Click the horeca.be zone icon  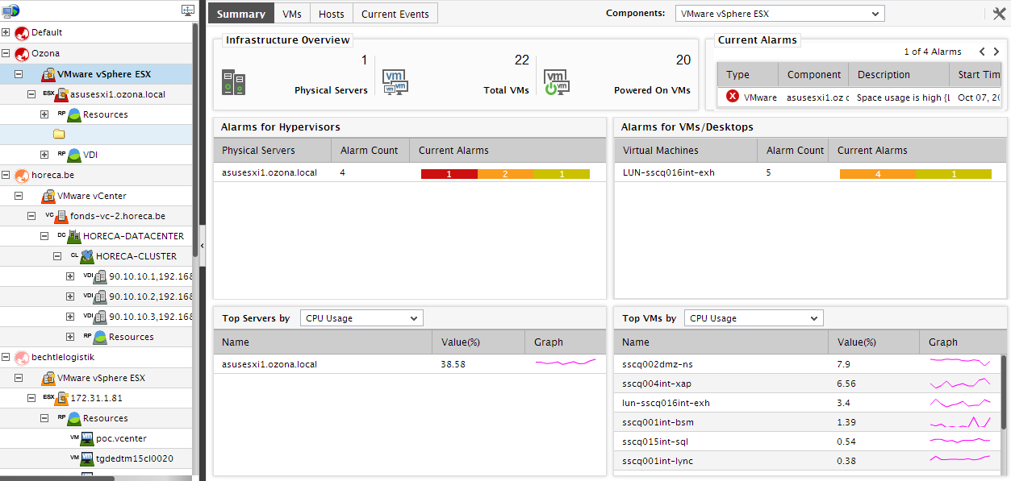click(23, 175)
